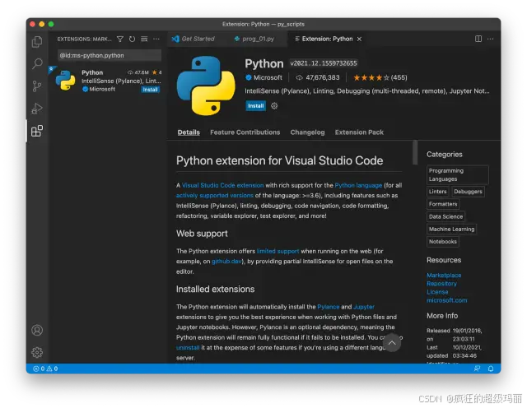
Task: Open the Manage gear in activity bar
Action: (x=37, y=352)
